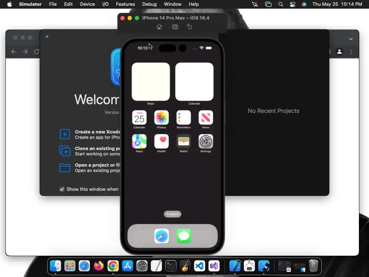Open the Apple menu

coord(9,4)
